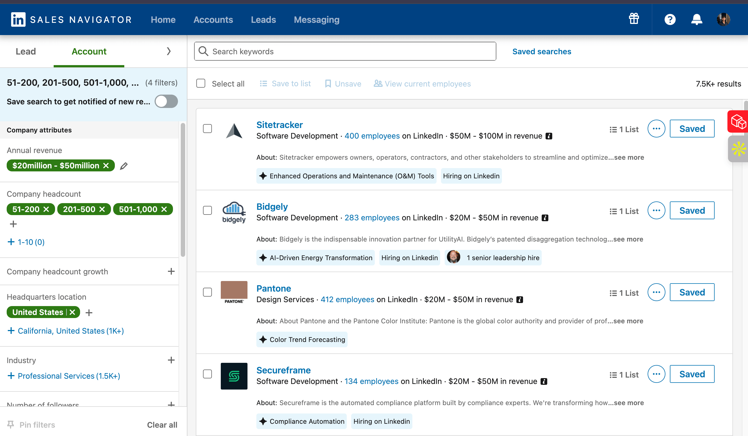This screenshot has width=748, height=436.
Task: Expand Company headcount growth filter
Action: (171, 272)
